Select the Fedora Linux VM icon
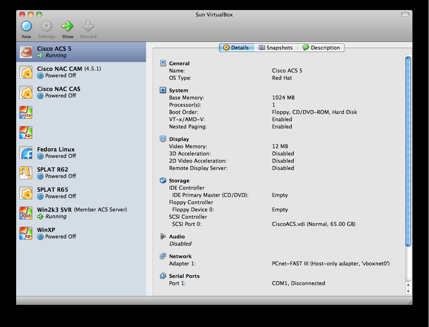This screenshot has height=327, width=429. pos(26,153)
